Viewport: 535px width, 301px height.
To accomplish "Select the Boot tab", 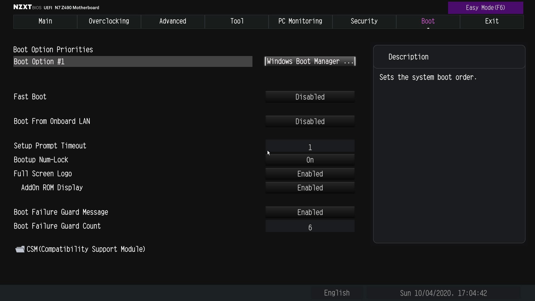I will pos(428,21).
